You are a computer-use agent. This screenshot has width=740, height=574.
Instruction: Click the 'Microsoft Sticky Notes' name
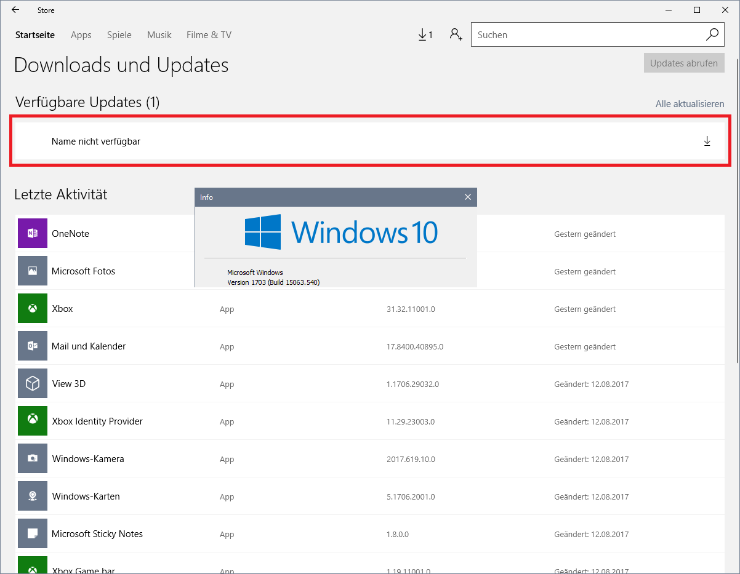(97, 534)
